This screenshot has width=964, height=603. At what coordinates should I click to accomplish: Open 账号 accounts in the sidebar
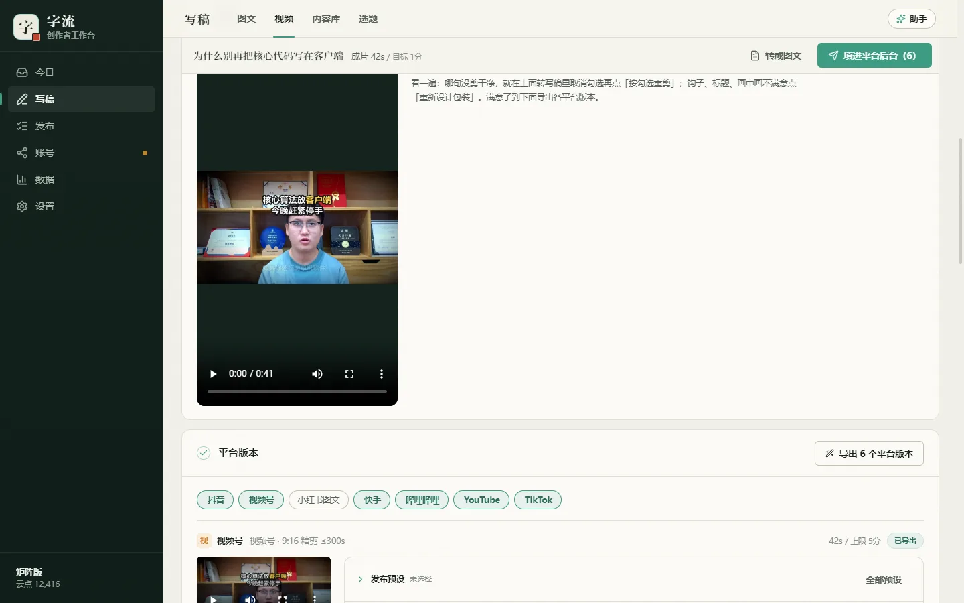tap(82, 153)
